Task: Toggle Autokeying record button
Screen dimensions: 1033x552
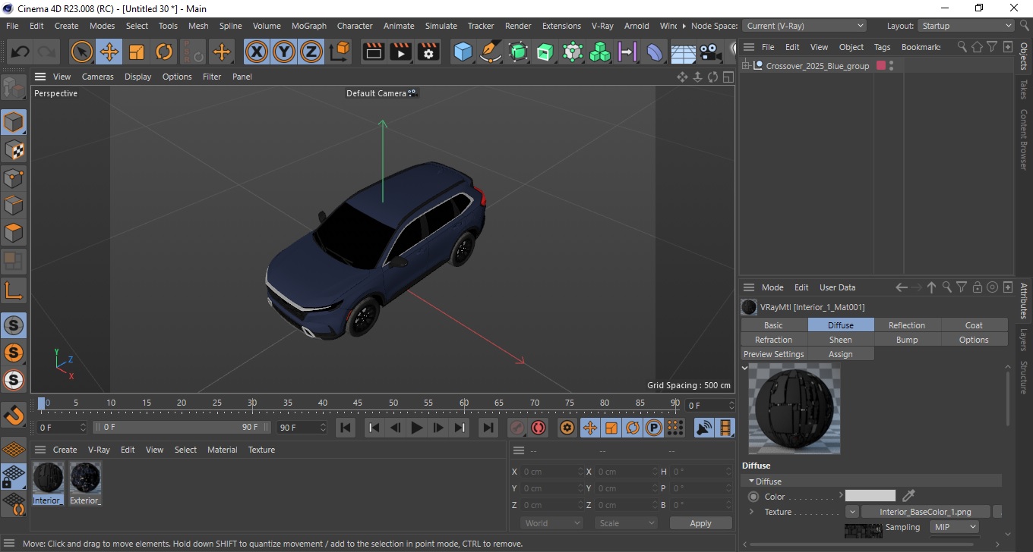Action: [539, 428]
